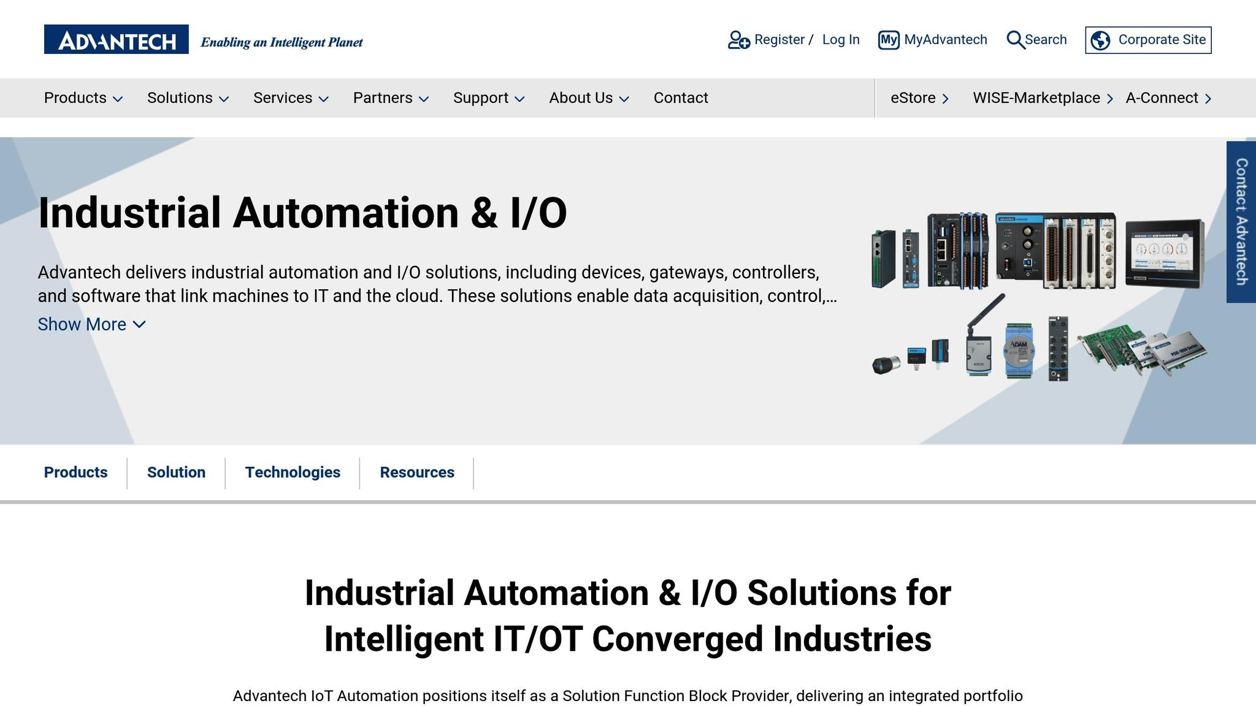
Task: Open the Search function
Action: (1036, 39)
